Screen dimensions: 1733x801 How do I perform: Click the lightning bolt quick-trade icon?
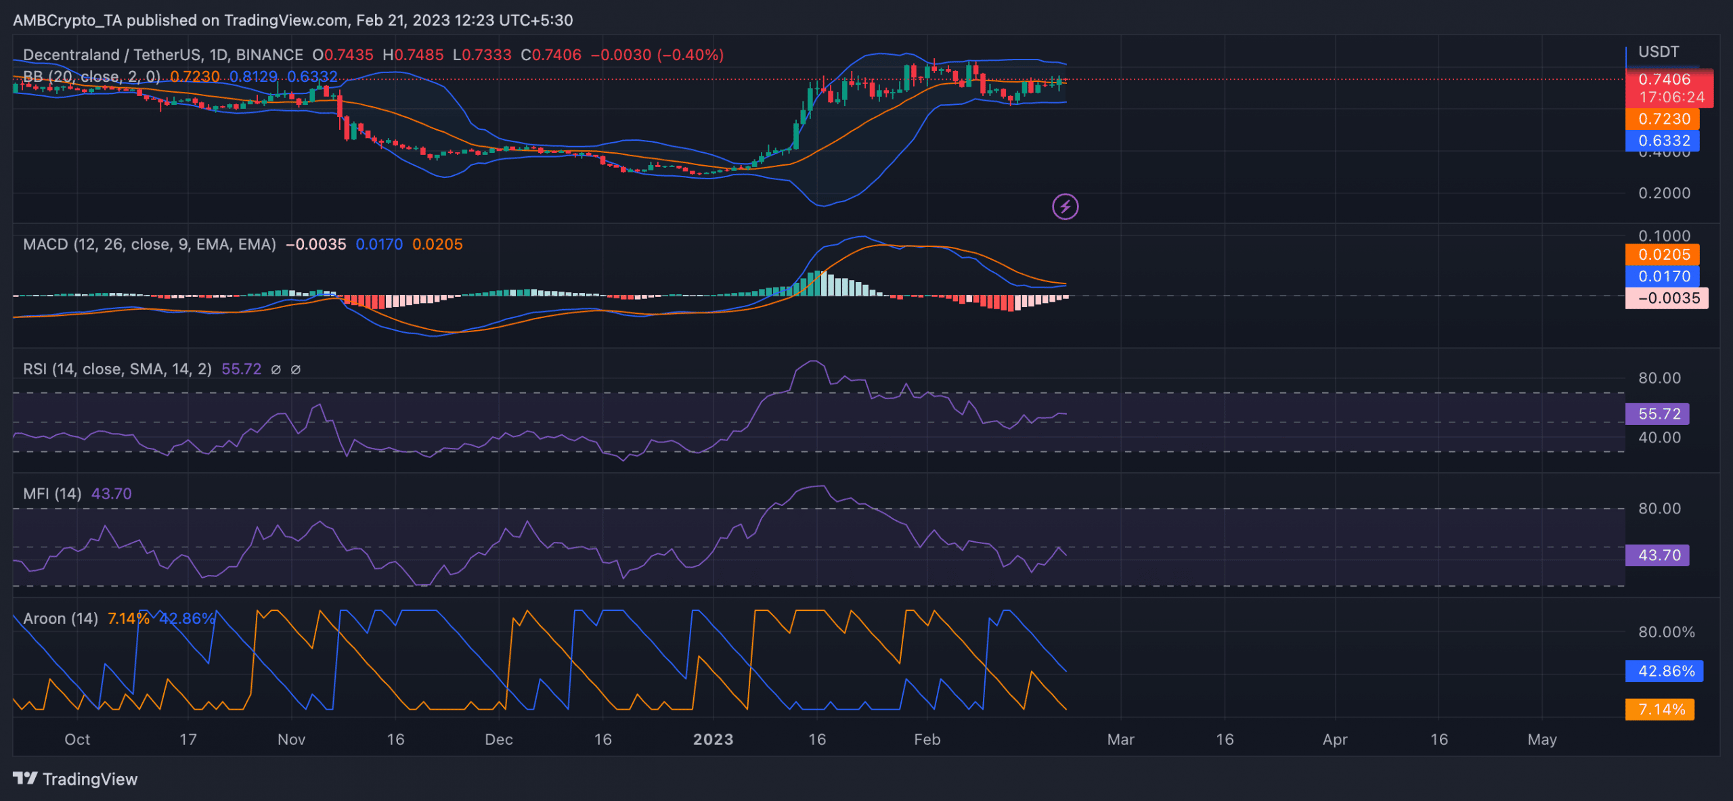point(1064,207)
